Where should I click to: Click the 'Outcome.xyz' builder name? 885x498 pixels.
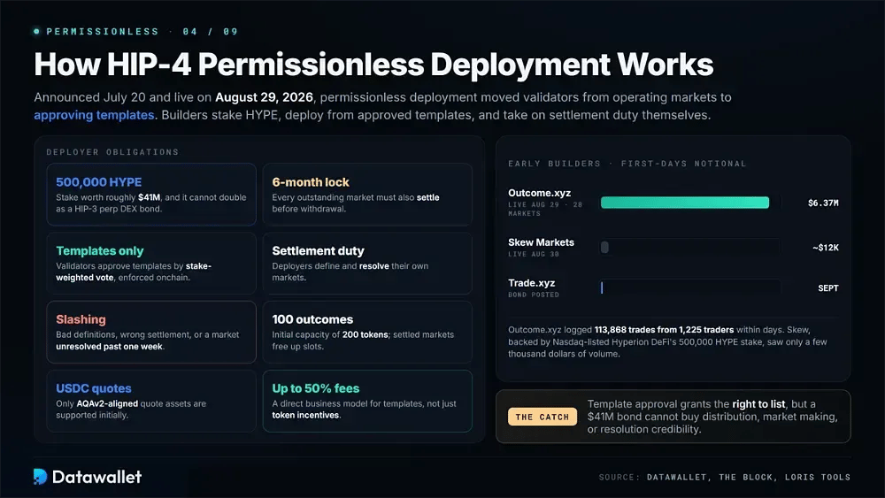[539, 193]
